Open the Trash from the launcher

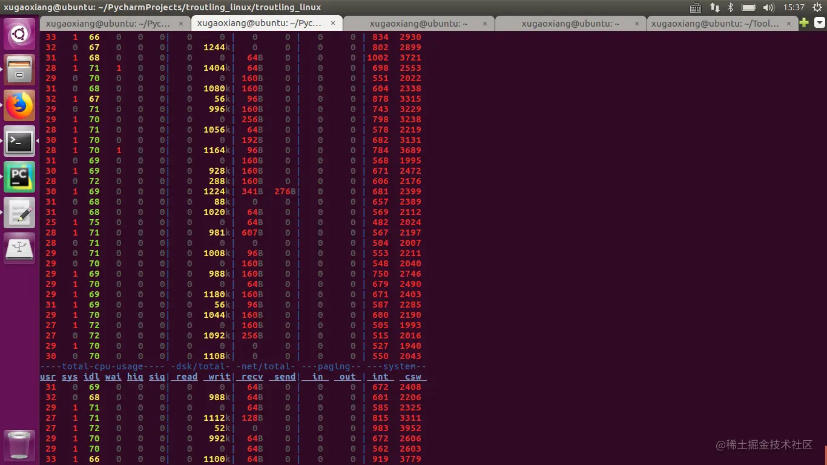(x=19, y=444)
